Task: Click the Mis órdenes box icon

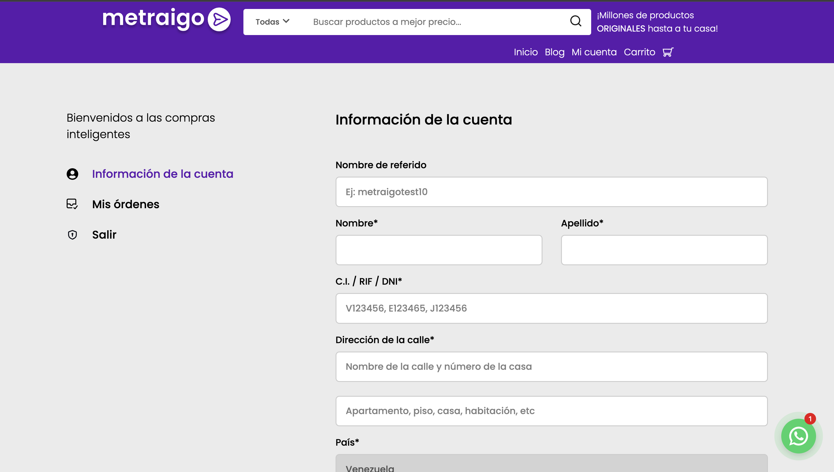Action: (x=72, y=204)
